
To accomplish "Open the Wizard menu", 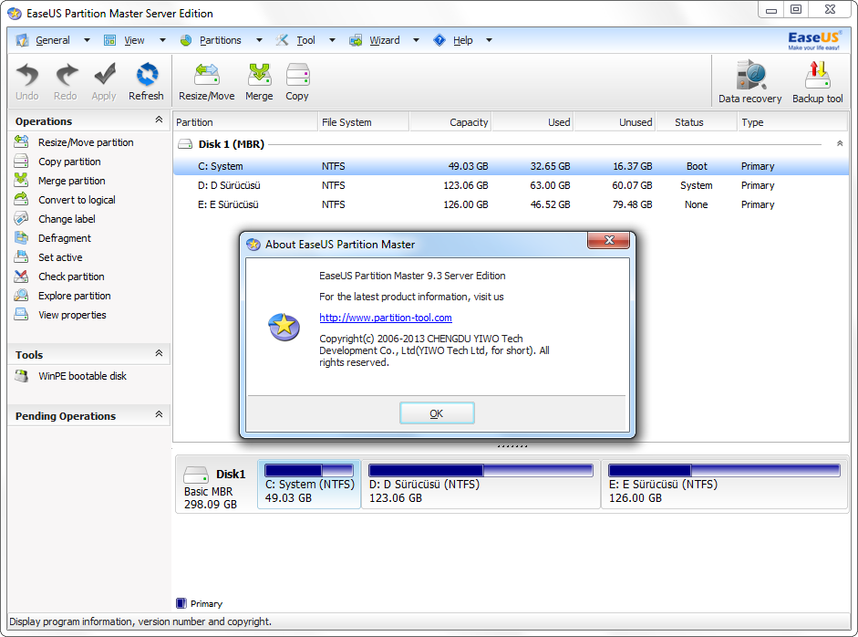I will pyautogui.click(x=384, y=40).
